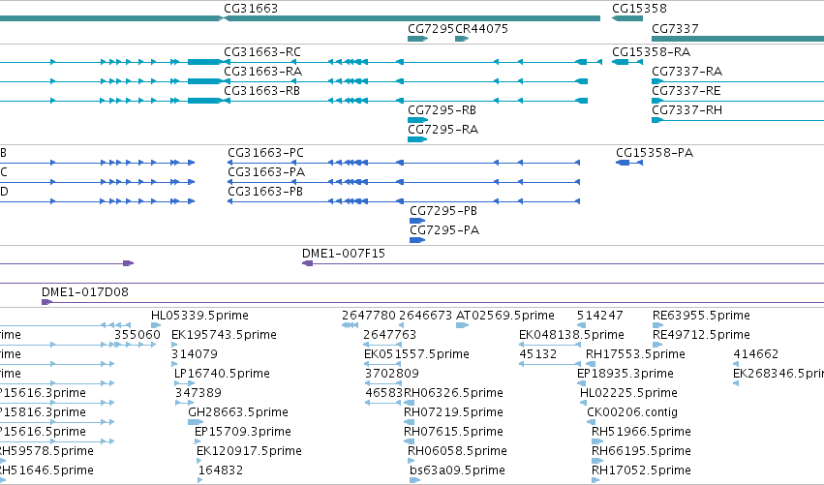Select transcript CG7337-RA
This screenshot has width=824, height=485.
(x=687, y=72)
